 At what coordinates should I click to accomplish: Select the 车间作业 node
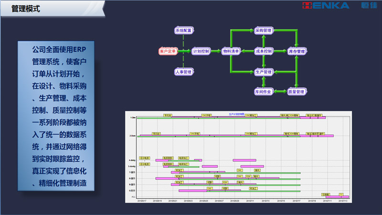pos(263,92)
